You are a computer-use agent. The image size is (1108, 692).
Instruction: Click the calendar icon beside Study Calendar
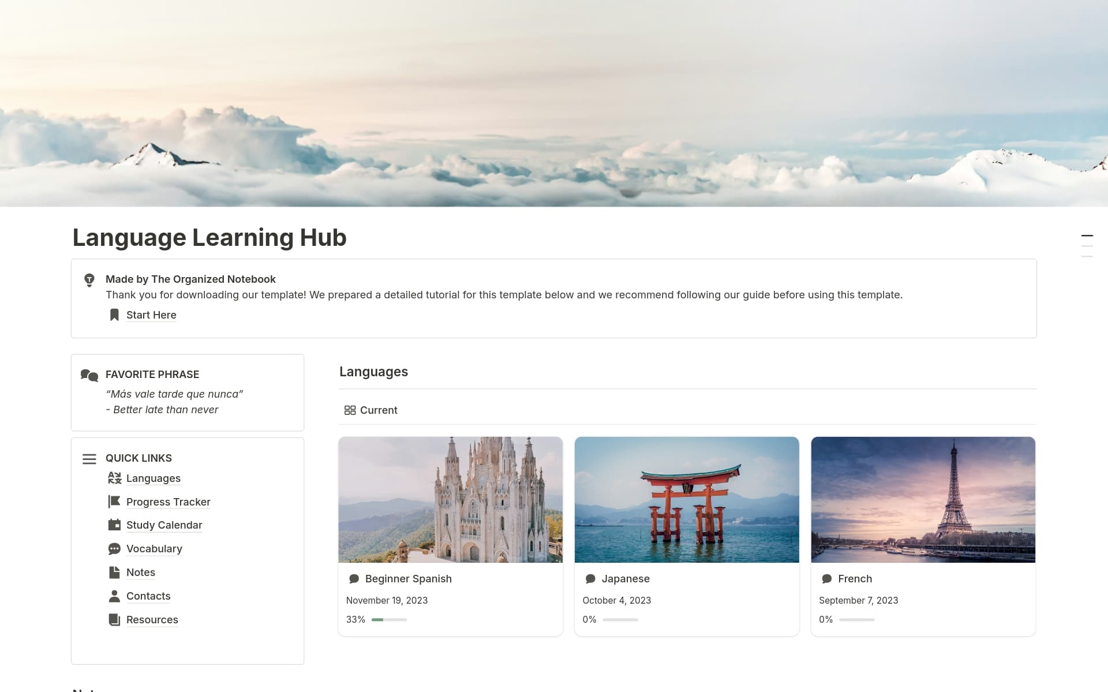[x=114, y=525]
